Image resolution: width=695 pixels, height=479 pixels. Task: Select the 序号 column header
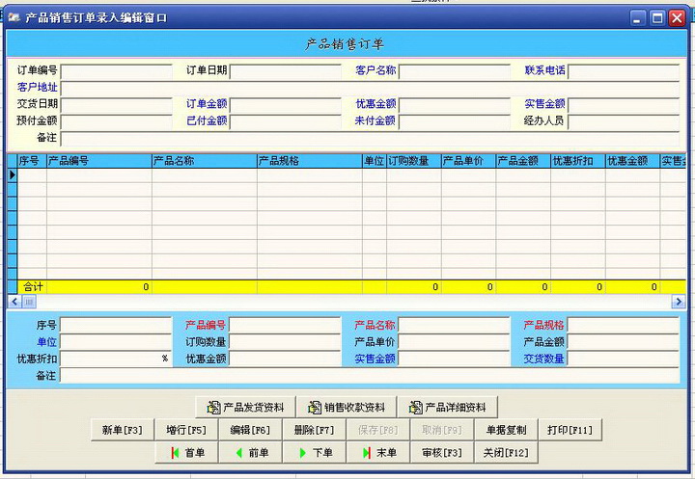click(32, 161)
